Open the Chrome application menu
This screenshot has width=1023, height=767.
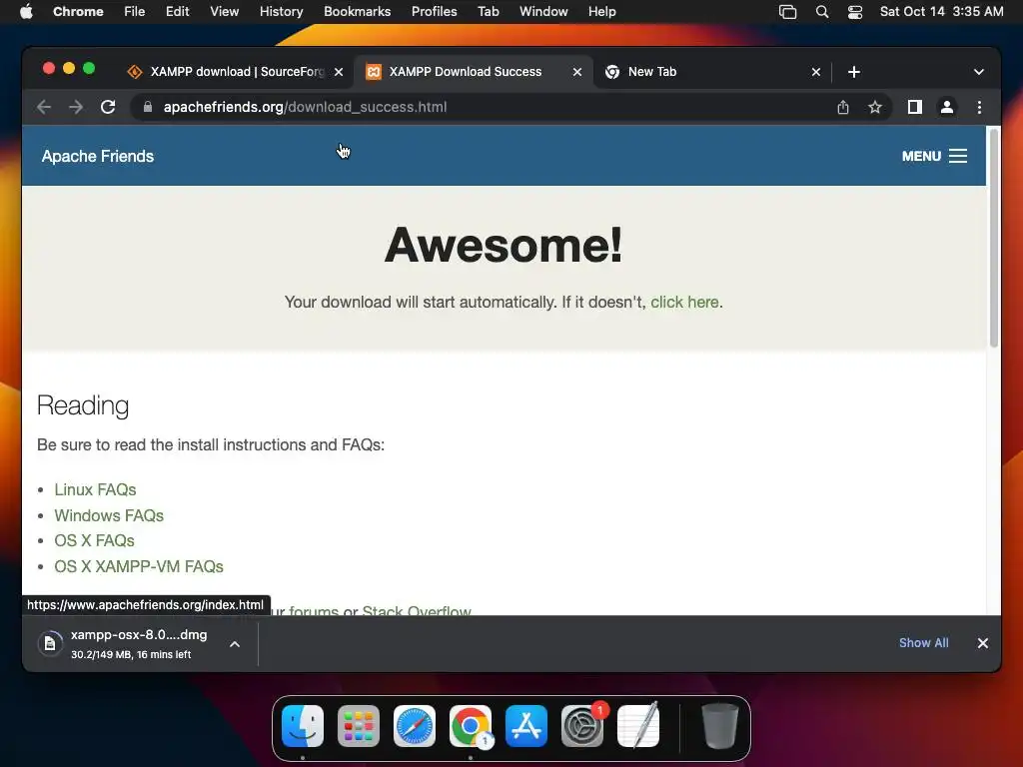click(78, 12)
